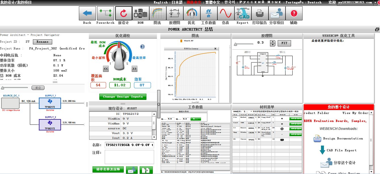Click the 储存名称及注释 save button
Screen dimensions: 380x174
click(108, 169)
